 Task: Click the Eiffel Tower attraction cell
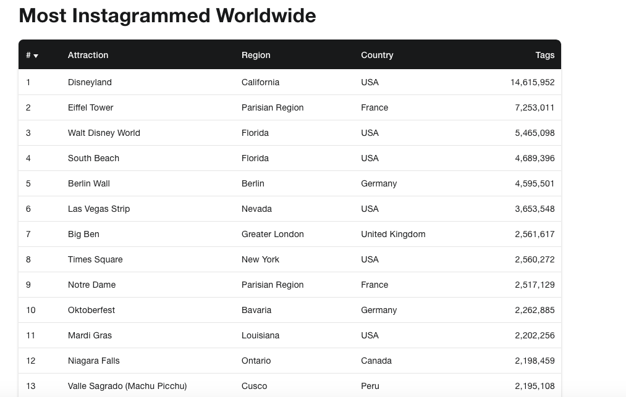point(90,107)
